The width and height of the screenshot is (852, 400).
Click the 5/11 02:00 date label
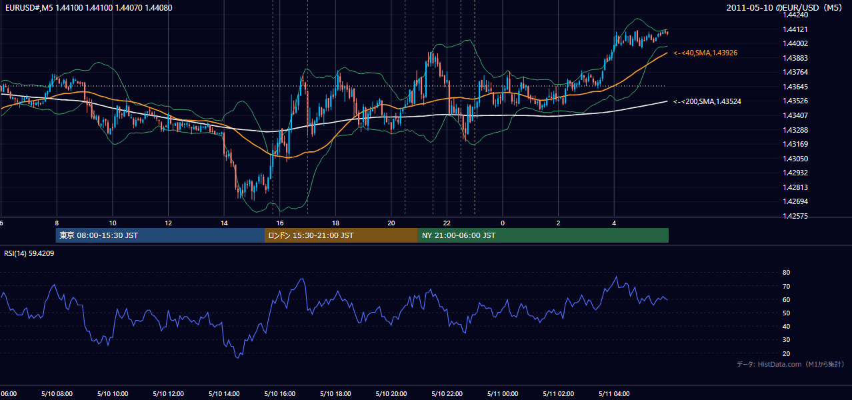558,393
